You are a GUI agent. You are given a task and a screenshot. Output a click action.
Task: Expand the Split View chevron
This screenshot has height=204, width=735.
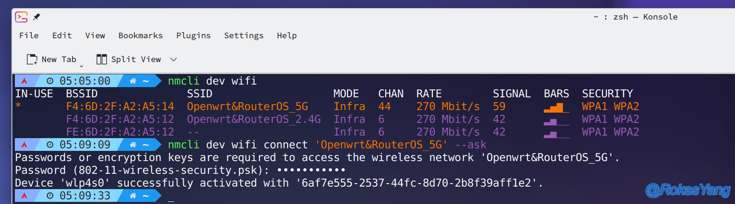point(173,59)
